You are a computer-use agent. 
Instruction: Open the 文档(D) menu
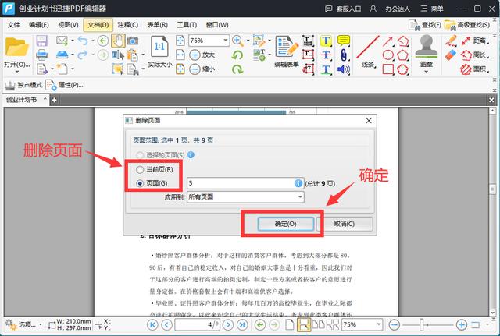click(97, 25)
